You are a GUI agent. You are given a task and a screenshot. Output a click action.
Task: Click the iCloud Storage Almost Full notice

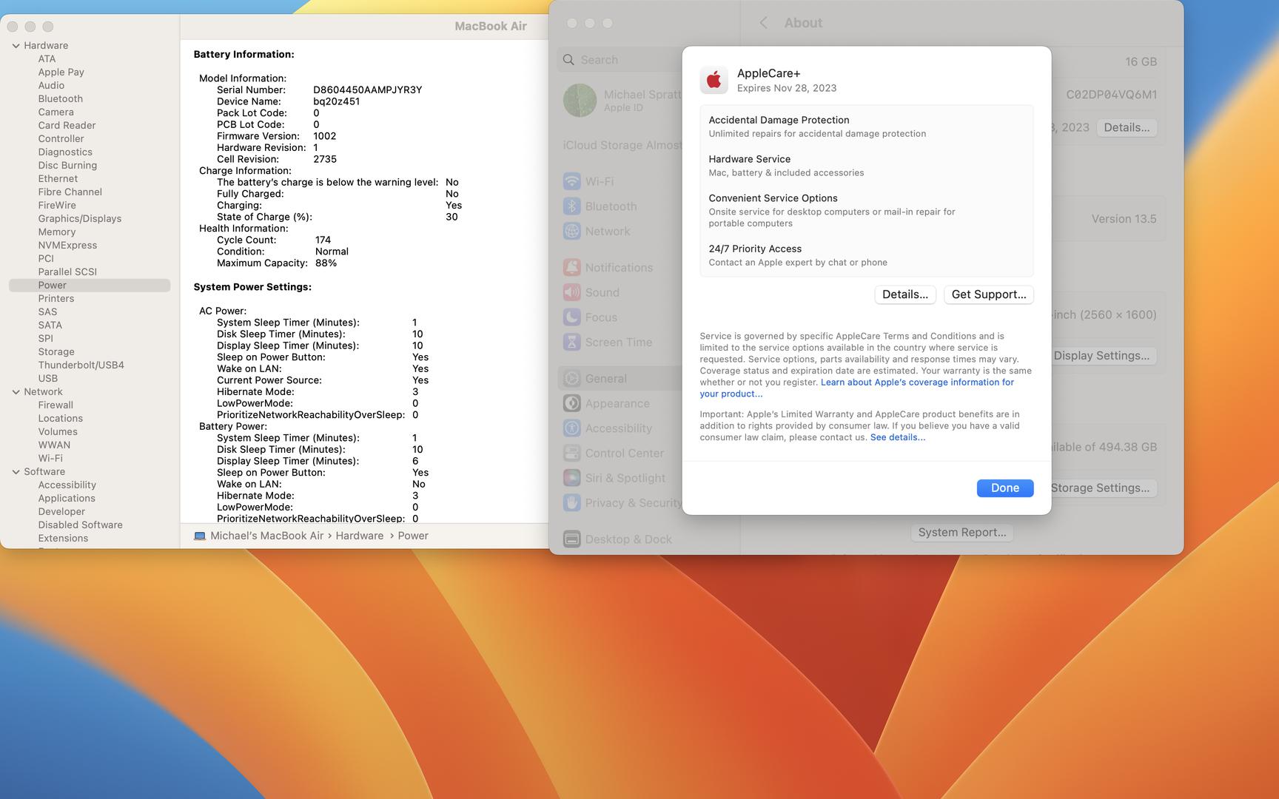click(x=622, y=145)
